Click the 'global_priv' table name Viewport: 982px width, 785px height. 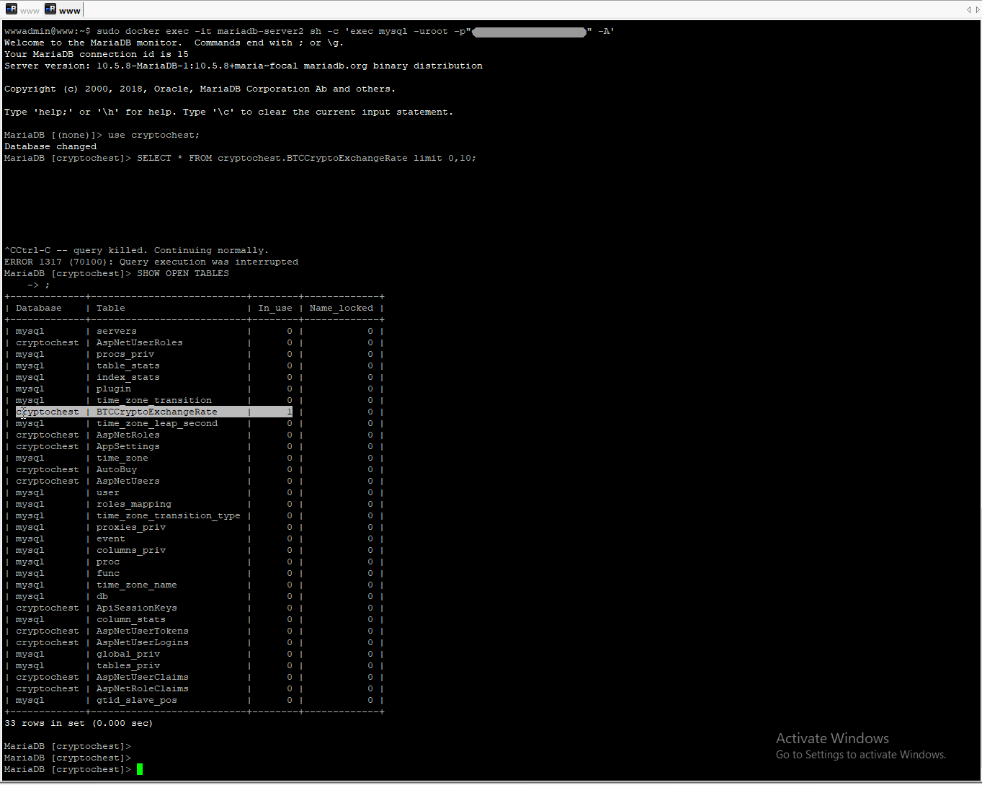[128, 654]
